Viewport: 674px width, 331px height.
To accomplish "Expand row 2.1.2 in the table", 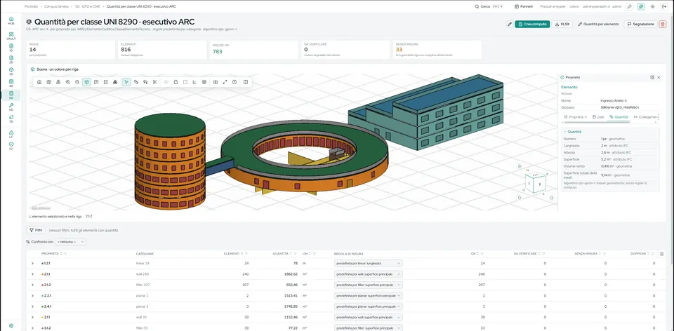I will (x=33, y=285).
